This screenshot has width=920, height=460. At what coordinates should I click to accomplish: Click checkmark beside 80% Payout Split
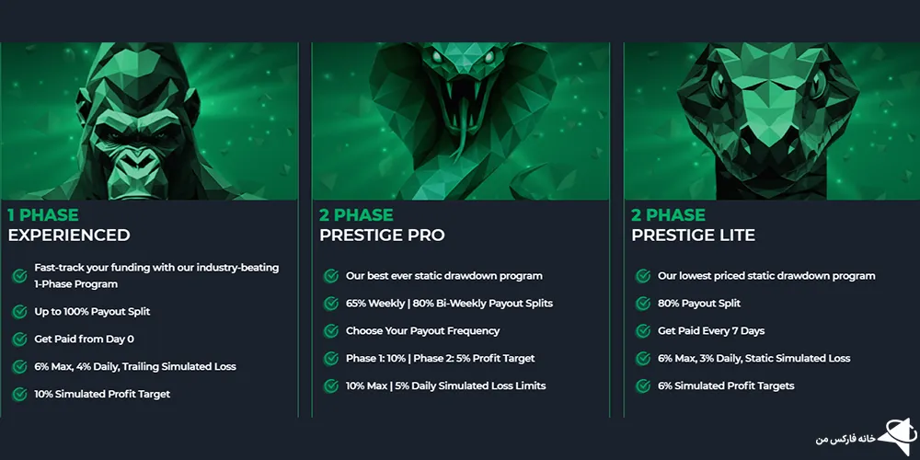click(642, 304)
